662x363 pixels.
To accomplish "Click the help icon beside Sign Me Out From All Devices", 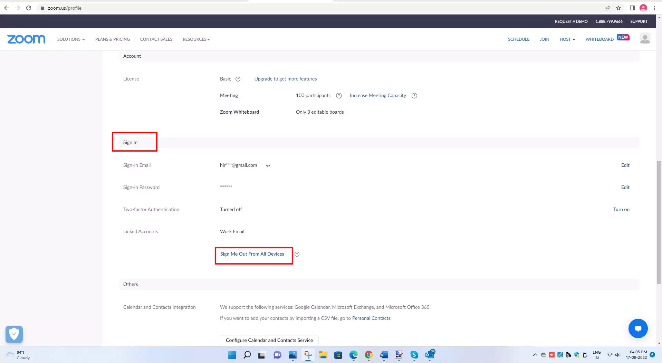I will [297, 254].
